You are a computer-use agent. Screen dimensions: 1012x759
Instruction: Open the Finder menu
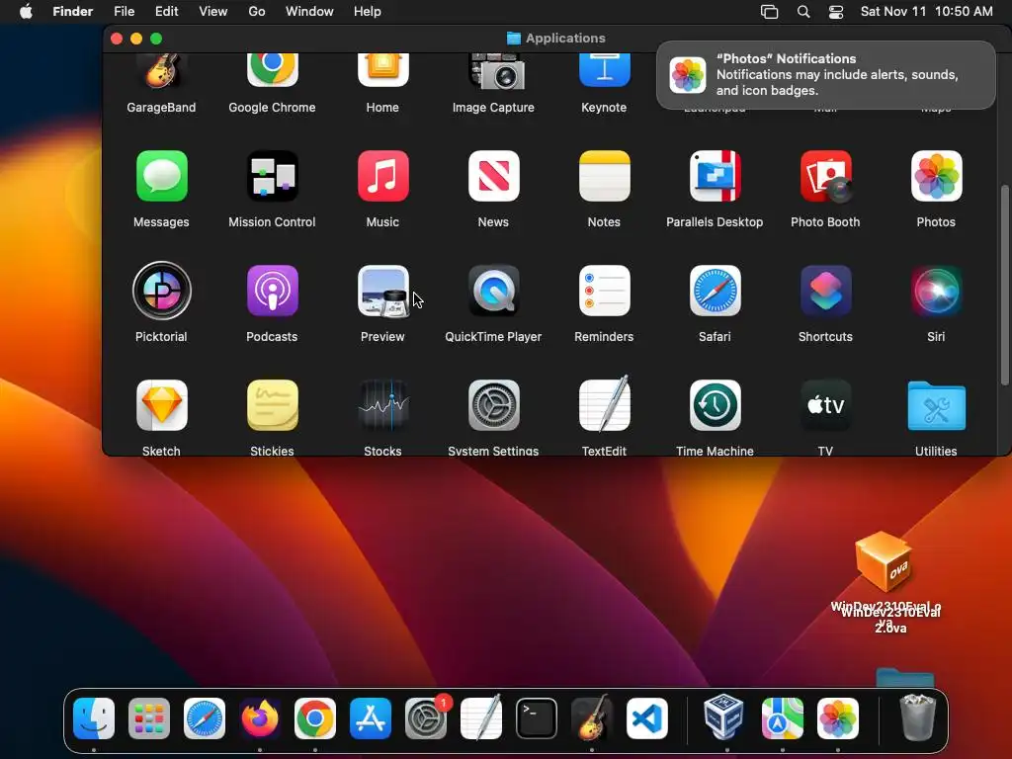coord(73,12)
